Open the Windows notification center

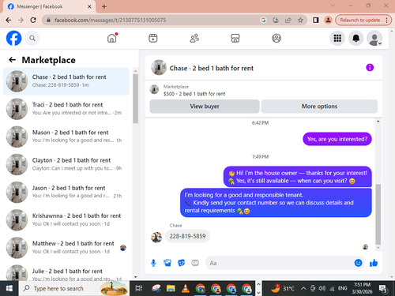(383, 289)
